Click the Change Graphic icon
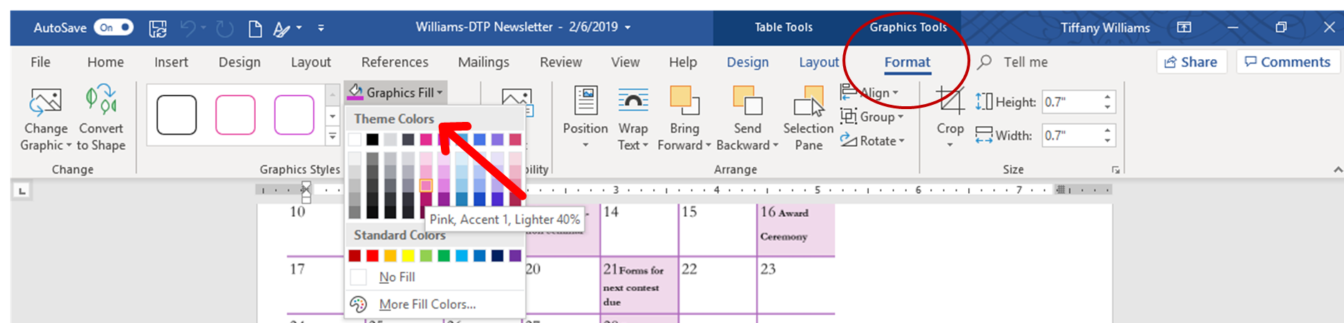 (x=46, y=101)
